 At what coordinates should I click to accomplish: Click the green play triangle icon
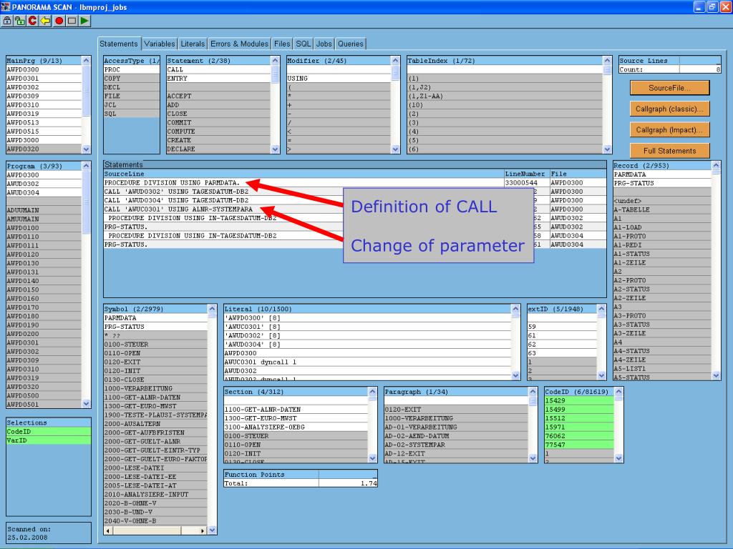click(84, 21)
